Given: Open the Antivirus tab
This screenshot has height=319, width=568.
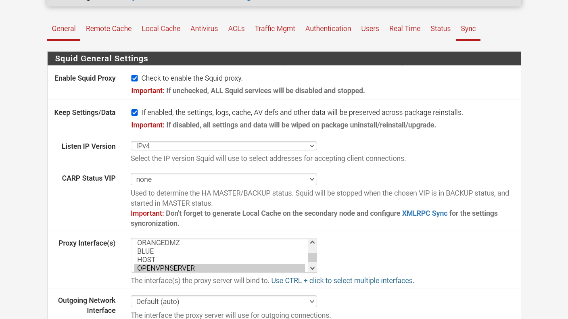Looking at the screenshot, I should (204, 29).
